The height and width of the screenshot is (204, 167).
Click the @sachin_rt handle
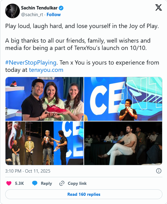pyautogui.click(x=32, y=15)
